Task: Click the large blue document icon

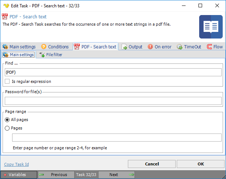Action: (211, 27)
